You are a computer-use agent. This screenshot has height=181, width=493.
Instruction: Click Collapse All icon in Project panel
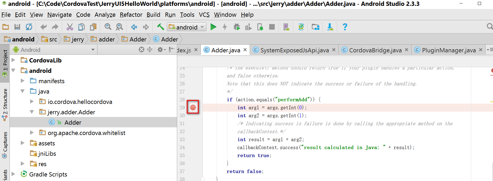pyautogui.click(x=150, y=49)
